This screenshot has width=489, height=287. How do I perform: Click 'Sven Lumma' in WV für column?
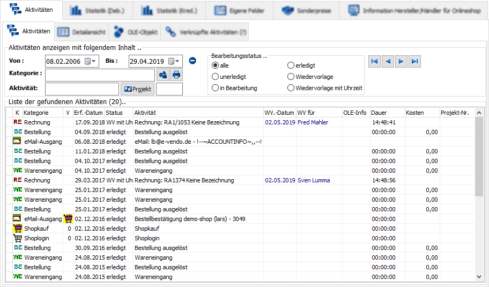[314, 180]
